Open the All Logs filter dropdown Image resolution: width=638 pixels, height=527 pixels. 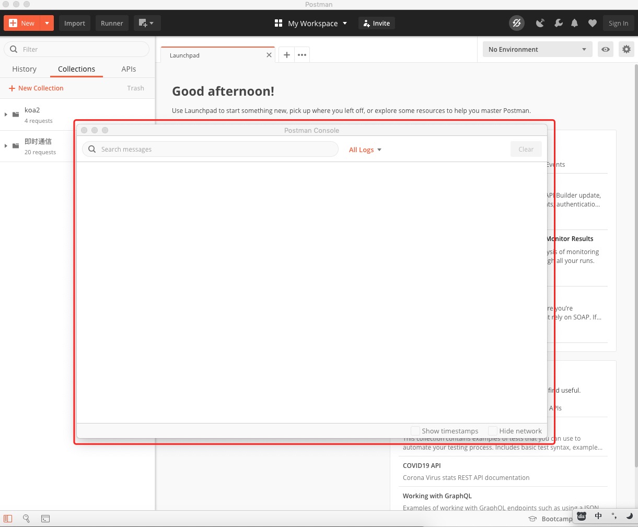(x=365, y=150)
